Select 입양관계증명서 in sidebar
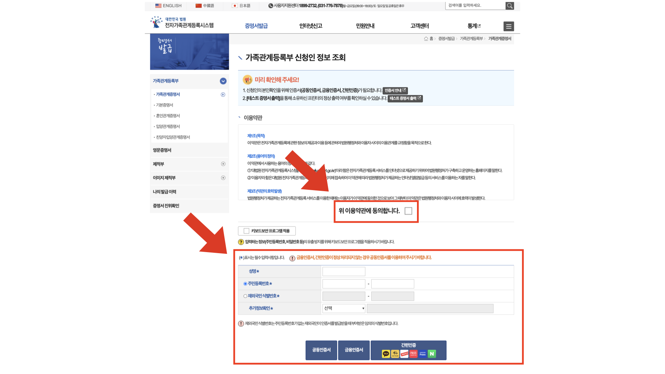The image size is (665, 374). tap(168, 127)
